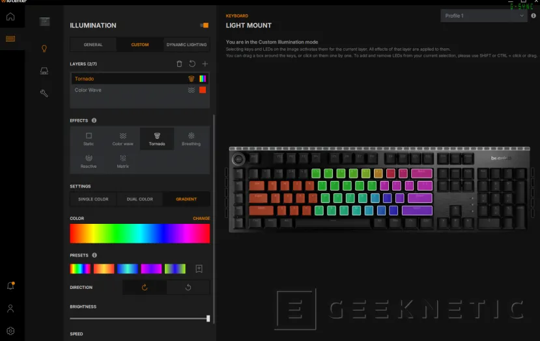Save the gradient as a new preset

(x=199, y=269)
